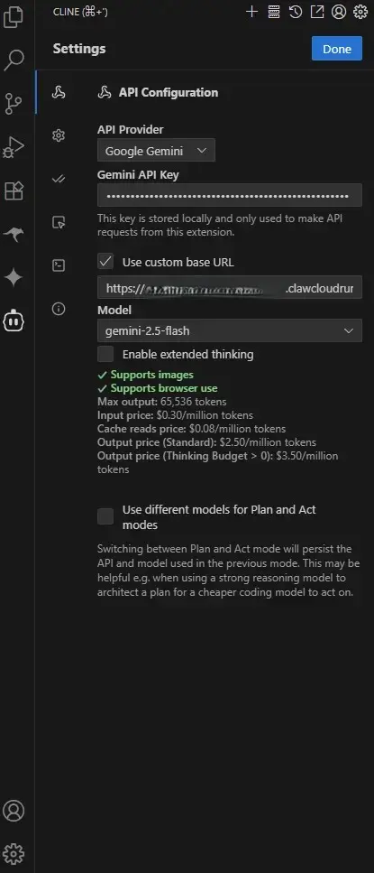This screenshot has width=374, height=873.
Task: Open the About info settings tab
Action: pos(59,309)
